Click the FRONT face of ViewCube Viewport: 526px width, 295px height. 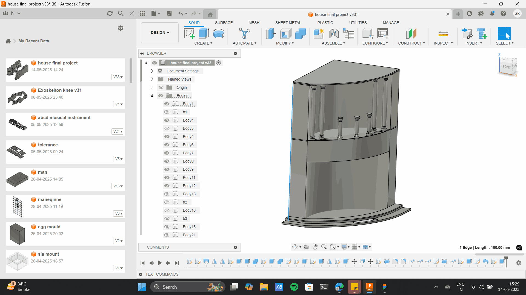coord(506,67)
